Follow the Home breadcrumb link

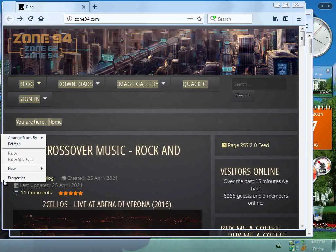point(55,122)
